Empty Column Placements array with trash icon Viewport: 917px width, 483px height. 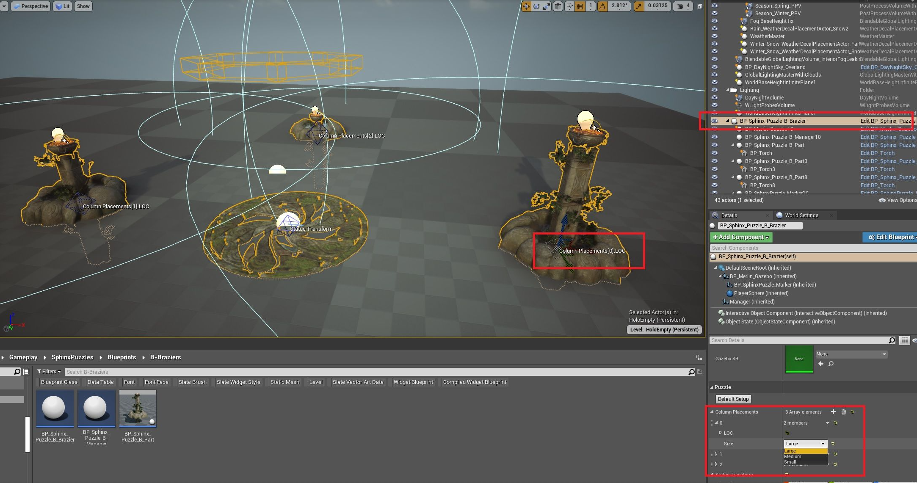click(x=843, y=412)
